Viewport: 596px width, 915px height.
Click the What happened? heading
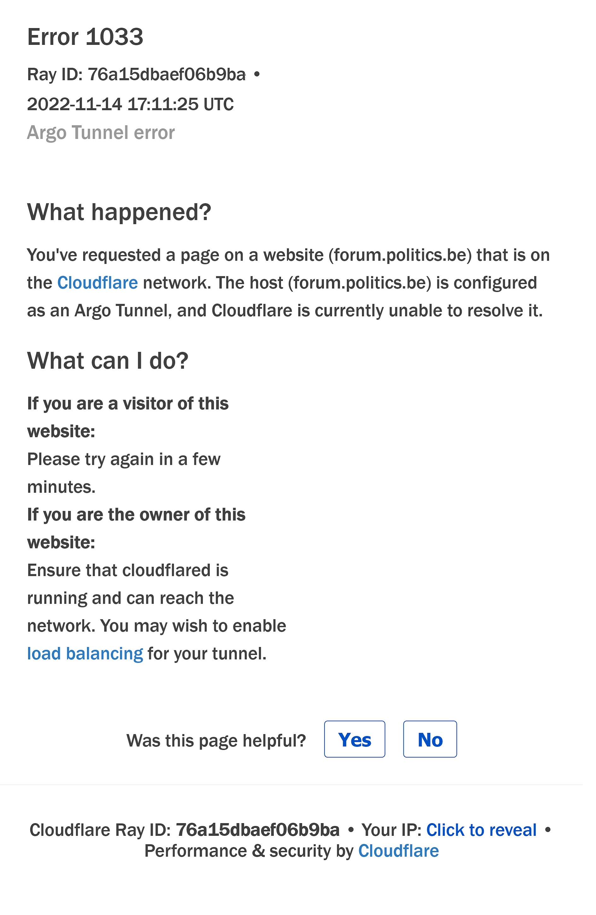119,212
